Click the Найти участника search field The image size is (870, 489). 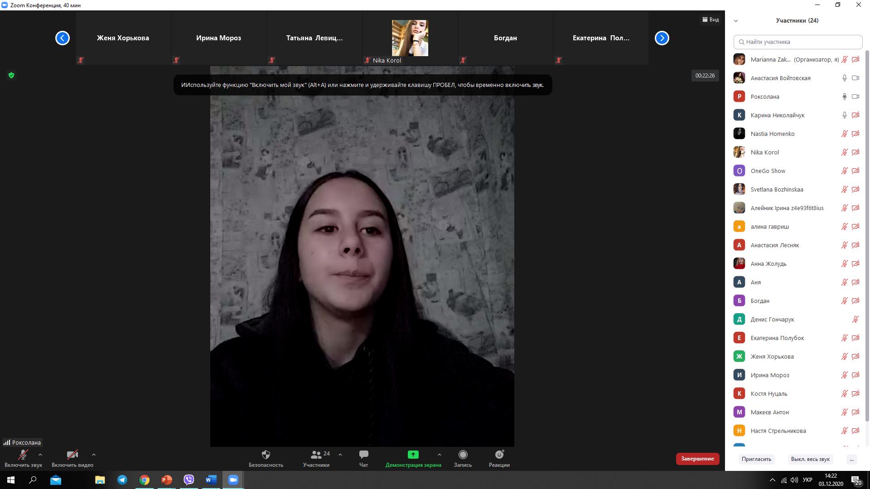point(797,42)
